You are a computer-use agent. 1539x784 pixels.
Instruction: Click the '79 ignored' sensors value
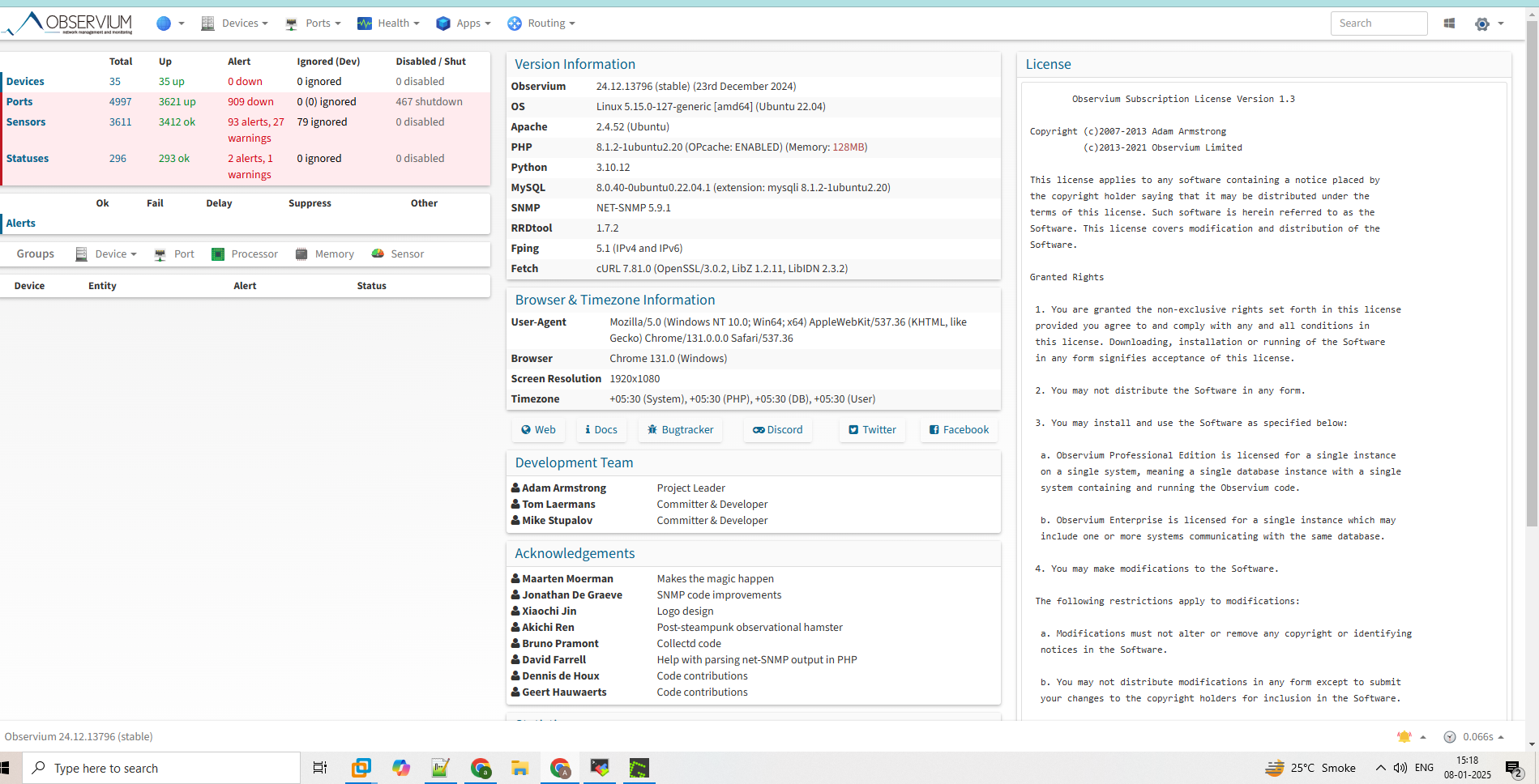pos(322,121)
